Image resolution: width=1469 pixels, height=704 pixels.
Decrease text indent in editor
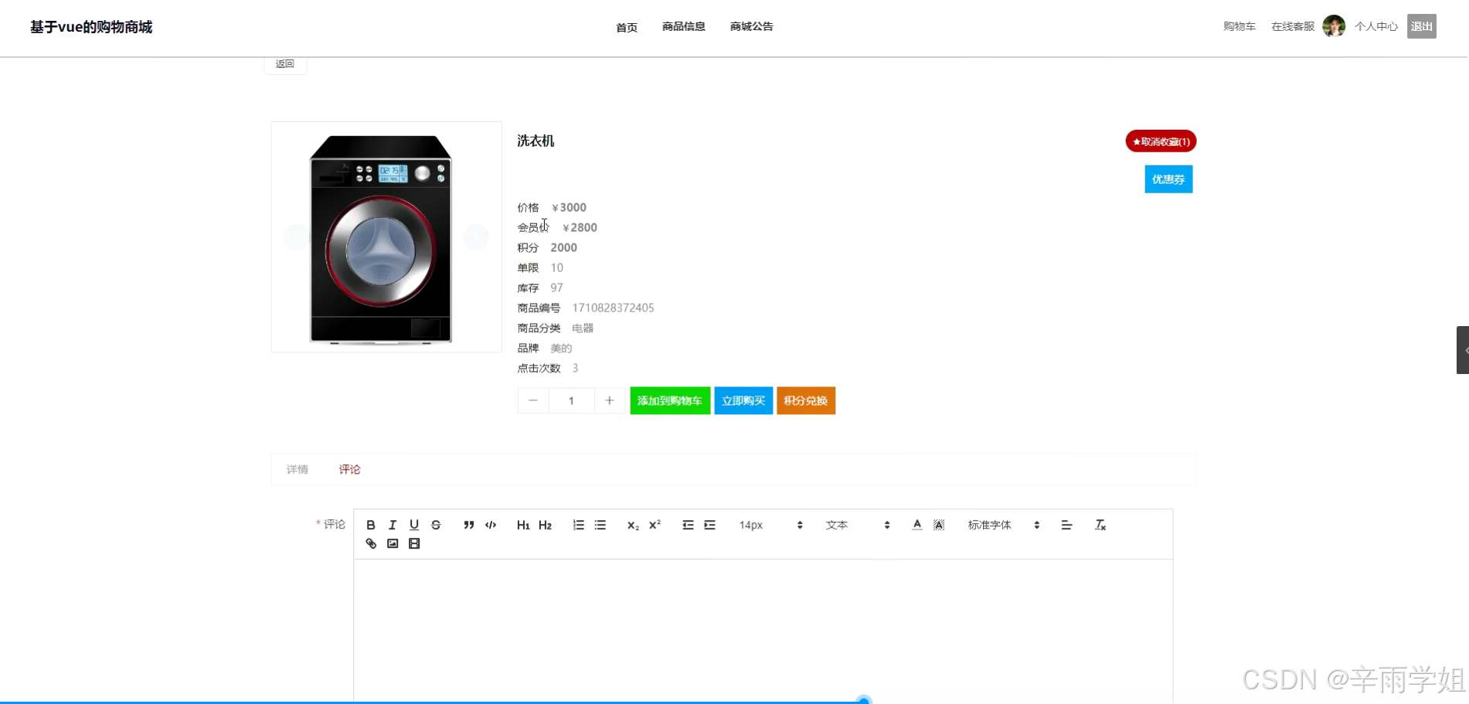pyautogui.click(x=688, y=525)
